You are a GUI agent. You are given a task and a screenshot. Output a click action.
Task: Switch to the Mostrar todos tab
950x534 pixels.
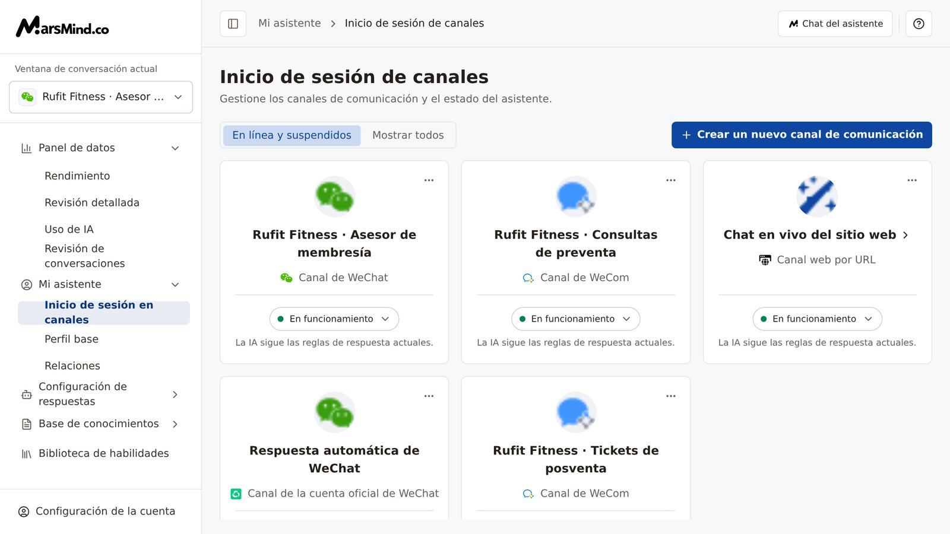[408, 135]
